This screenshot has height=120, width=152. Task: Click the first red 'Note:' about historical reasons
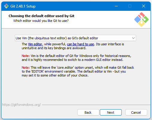pos(26,56)
